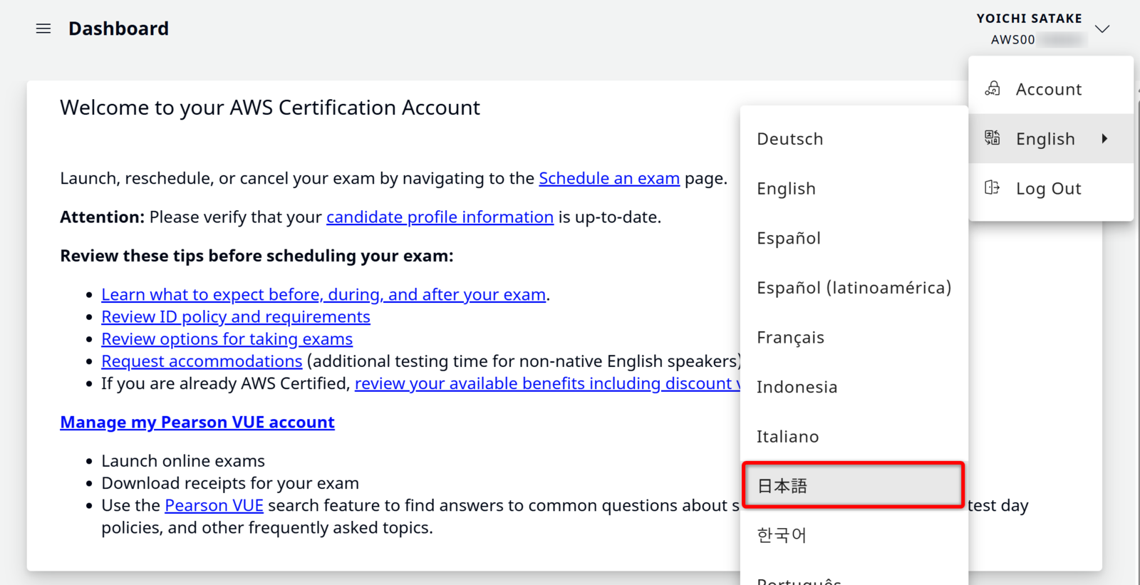1140x585 pixels.
Task: Click the YOICHI SATAKE user name
Action: click(x=1029, y=19)
